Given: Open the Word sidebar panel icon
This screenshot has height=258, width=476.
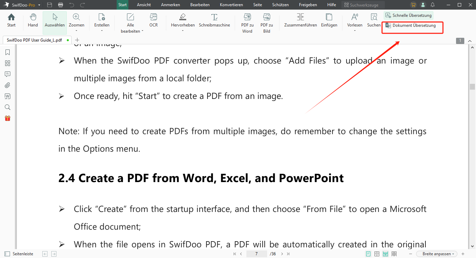Looking at the screenshot, I should [x=8, y=96].
